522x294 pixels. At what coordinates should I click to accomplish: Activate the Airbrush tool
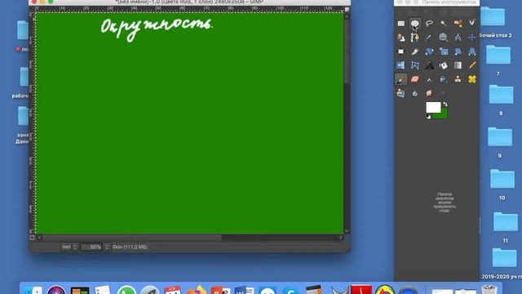(x=429, y=79)
